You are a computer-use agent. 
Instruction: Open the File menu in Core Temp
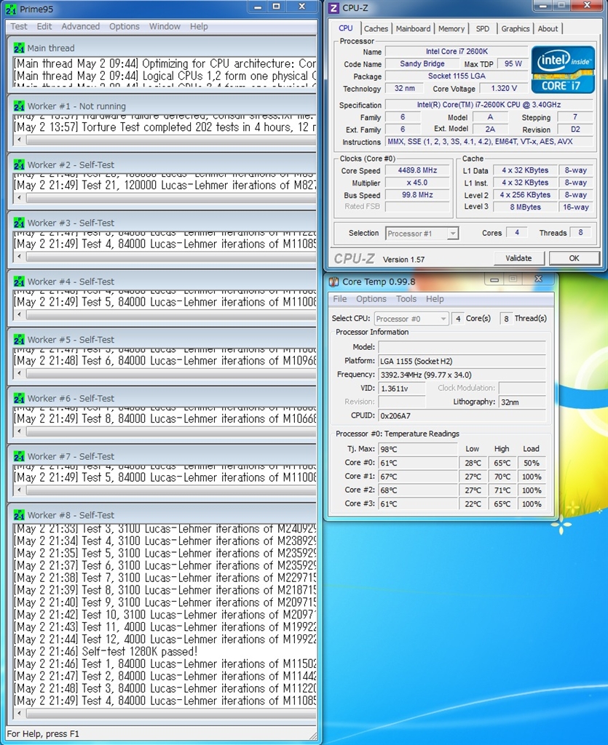tap(340, 299)
